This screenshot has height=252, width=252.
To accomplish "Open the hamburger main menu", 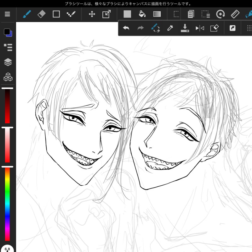I will (x=7, y=14).
